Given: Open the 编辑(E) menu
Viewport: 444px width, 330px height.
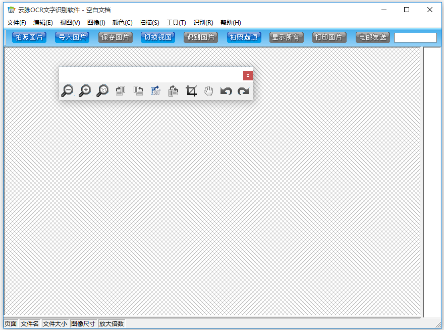Looking at the screenshot, I should (x=43, y=23).
